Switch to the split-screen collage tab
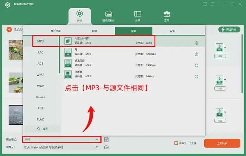The image size is (246, 156). point(138,16)
